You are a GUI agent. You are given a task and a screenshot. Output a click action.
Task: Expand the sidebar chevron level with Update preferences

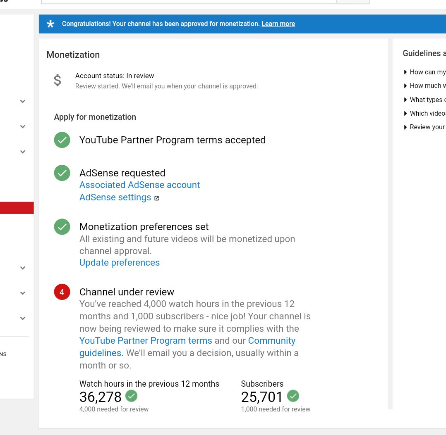[x=23, y=268]
